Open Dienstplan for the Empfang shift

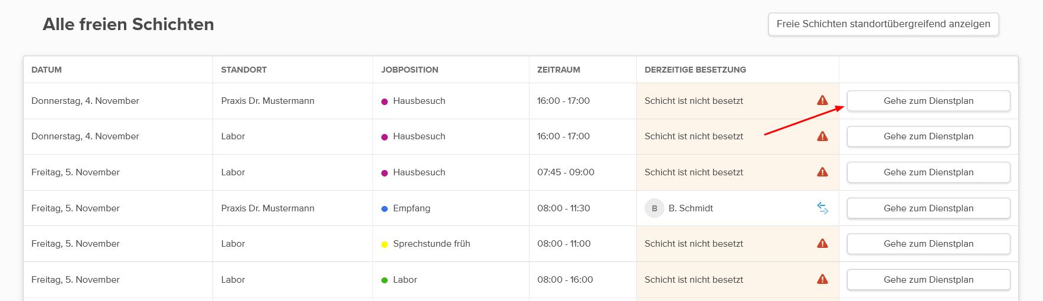pos(928,208)
